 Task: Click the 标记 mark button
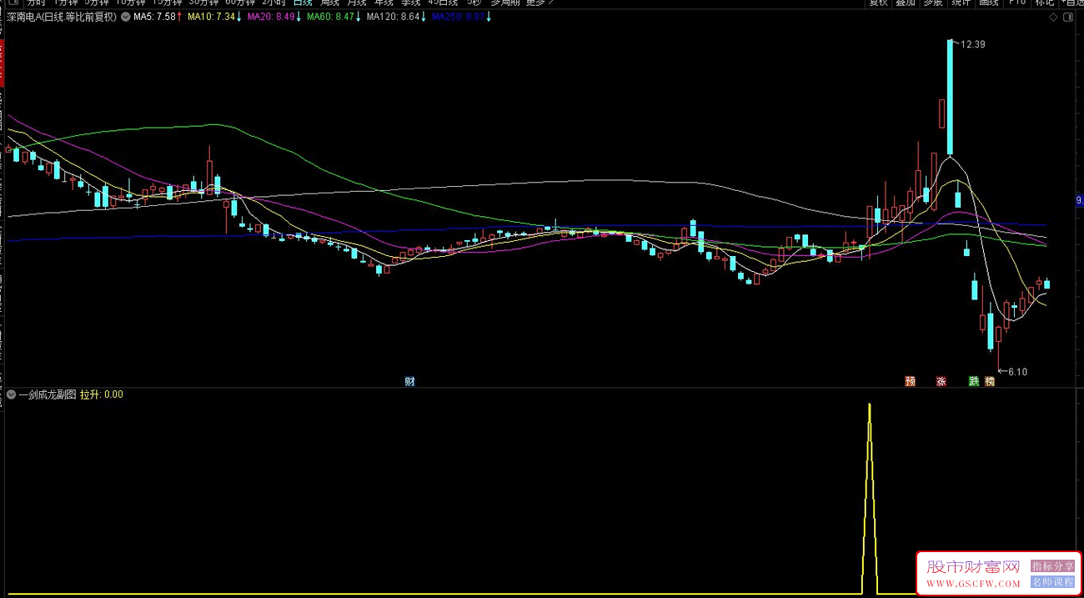click(1044, 3)
